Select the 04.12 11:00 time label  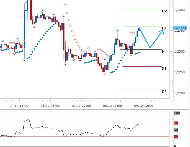19,105
